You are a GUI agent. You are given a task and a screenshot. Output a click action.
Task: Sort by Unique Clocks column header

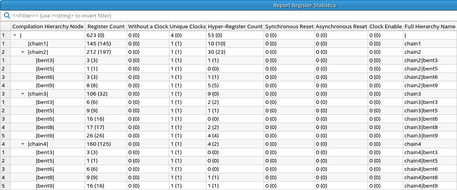click(x=188, y=26)
